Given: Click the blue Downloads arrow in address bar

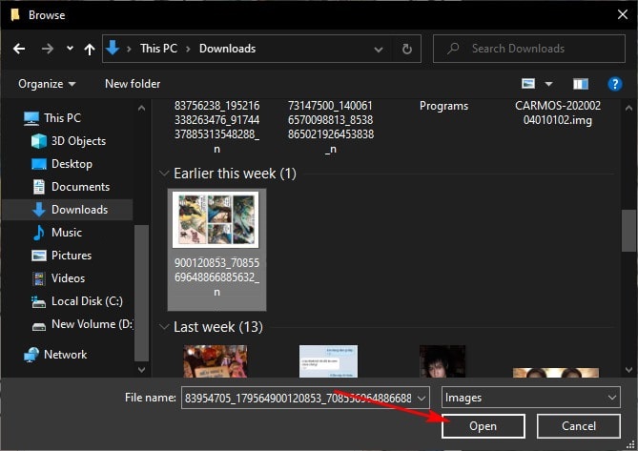Looking at the screenshot, I should click(113, 48).
